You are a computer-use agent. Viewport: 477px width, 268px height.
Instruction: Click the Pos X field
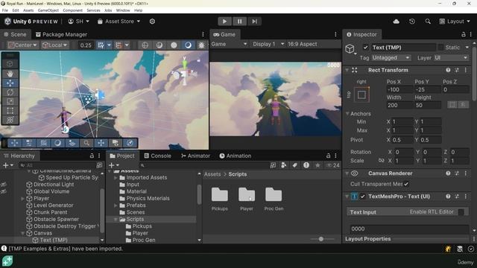tap(399, 89)
